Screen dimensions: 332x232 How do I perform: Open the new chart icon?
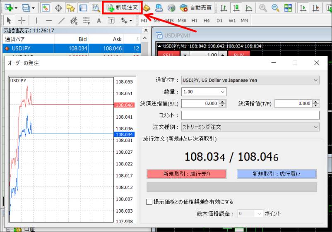pyautogui.click(x=9, y=8)
